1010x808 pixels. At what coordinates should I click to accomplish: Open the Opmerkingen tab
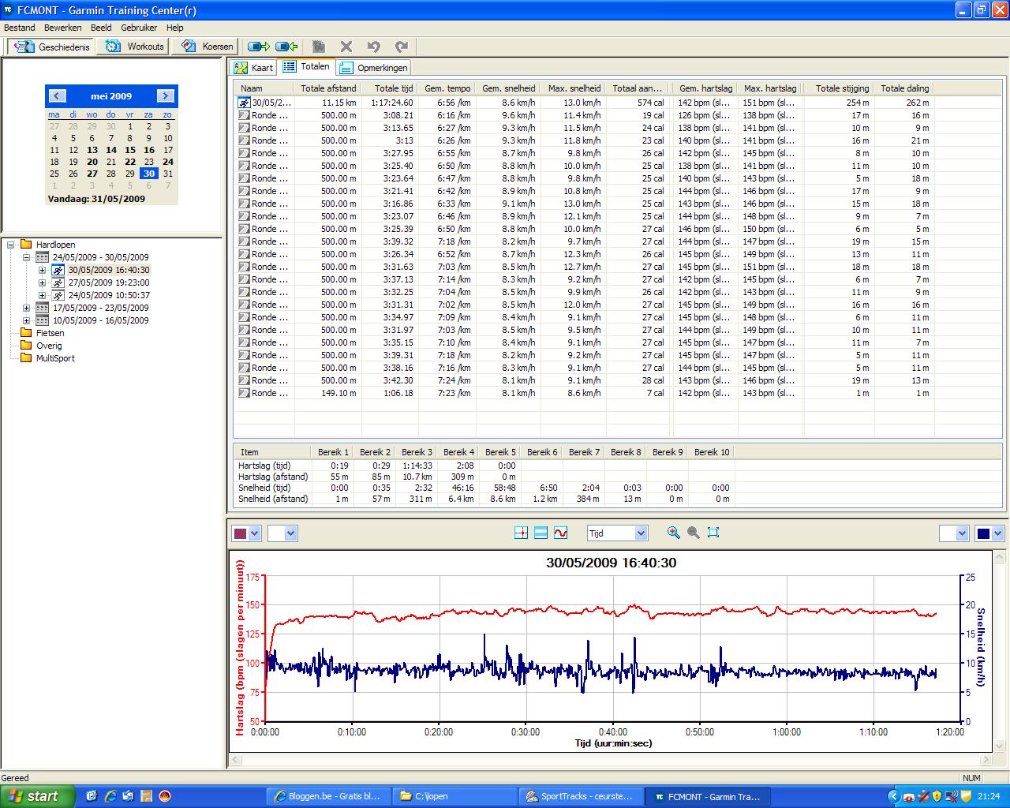click(x=374, y=68)
